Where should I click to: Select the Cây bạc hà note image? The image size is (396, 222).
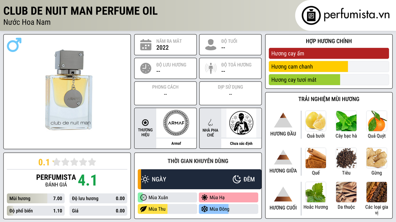click(x=346, y=121)
